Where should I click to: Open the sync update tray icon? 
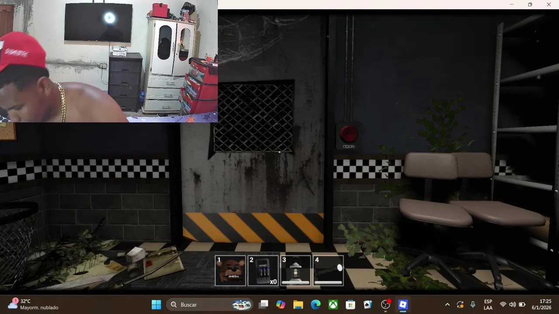click(x=460, y=304)
